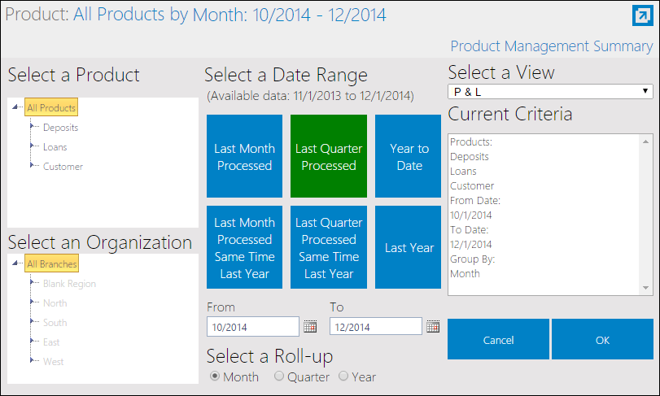Screen dimensions: 660x396
Task: Pick the Last Year date range tile
Action: (408, 247)
